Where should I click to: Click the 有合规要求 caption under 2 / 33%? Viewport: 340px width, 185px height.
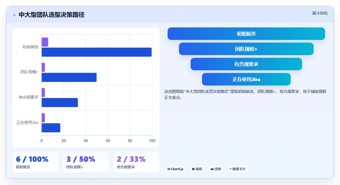coord(126,167)
